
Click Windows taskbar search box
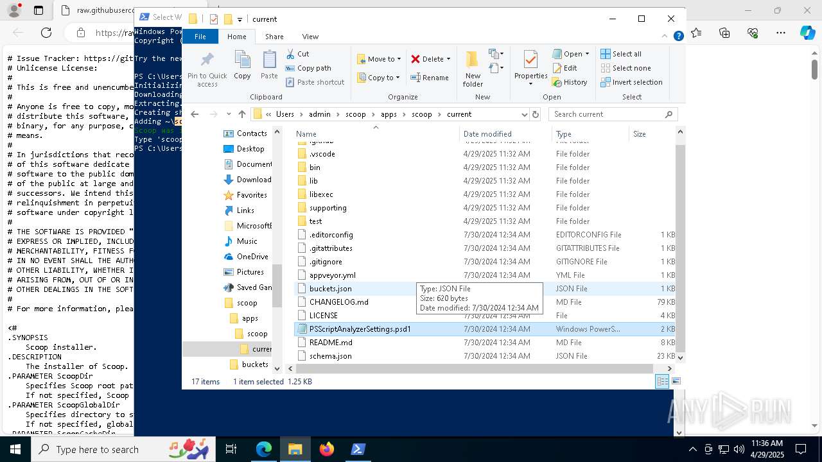point(125,449)
